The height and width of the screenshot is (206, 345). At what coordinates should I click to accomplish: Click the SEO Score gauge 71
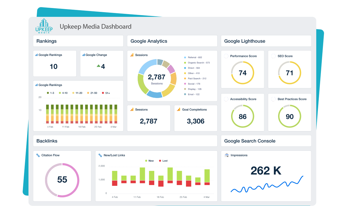click(x=290, y=73)
